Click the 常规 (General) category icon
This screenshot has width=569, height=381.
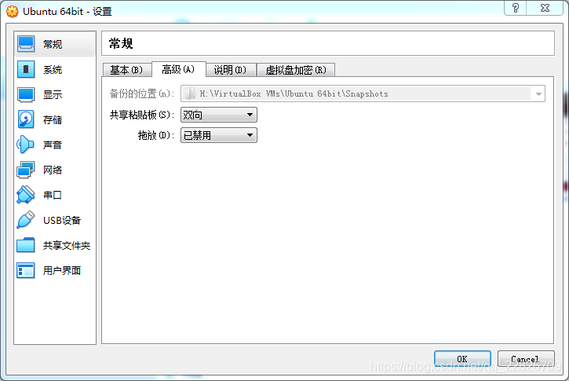click(x=26, y=44)
